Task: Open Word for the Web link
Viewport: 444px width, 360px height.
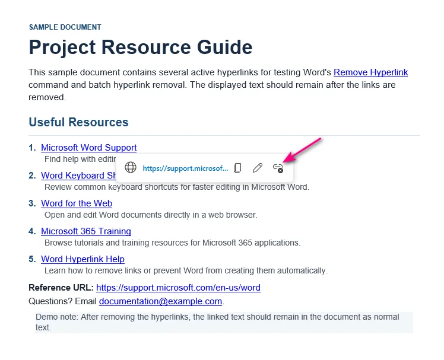Action: point(77,203)
